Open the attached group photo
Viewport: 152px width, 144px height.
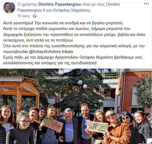76,106
